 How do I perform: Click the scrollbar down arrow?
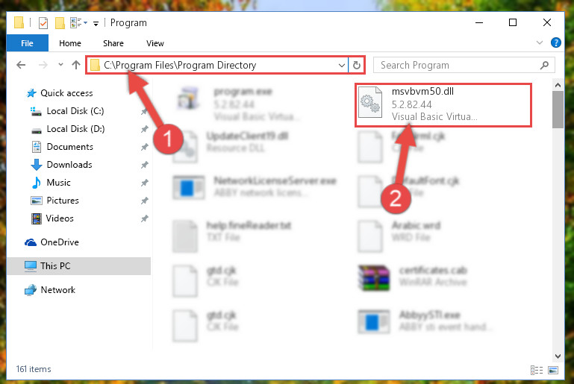click(x=558, y=356)
